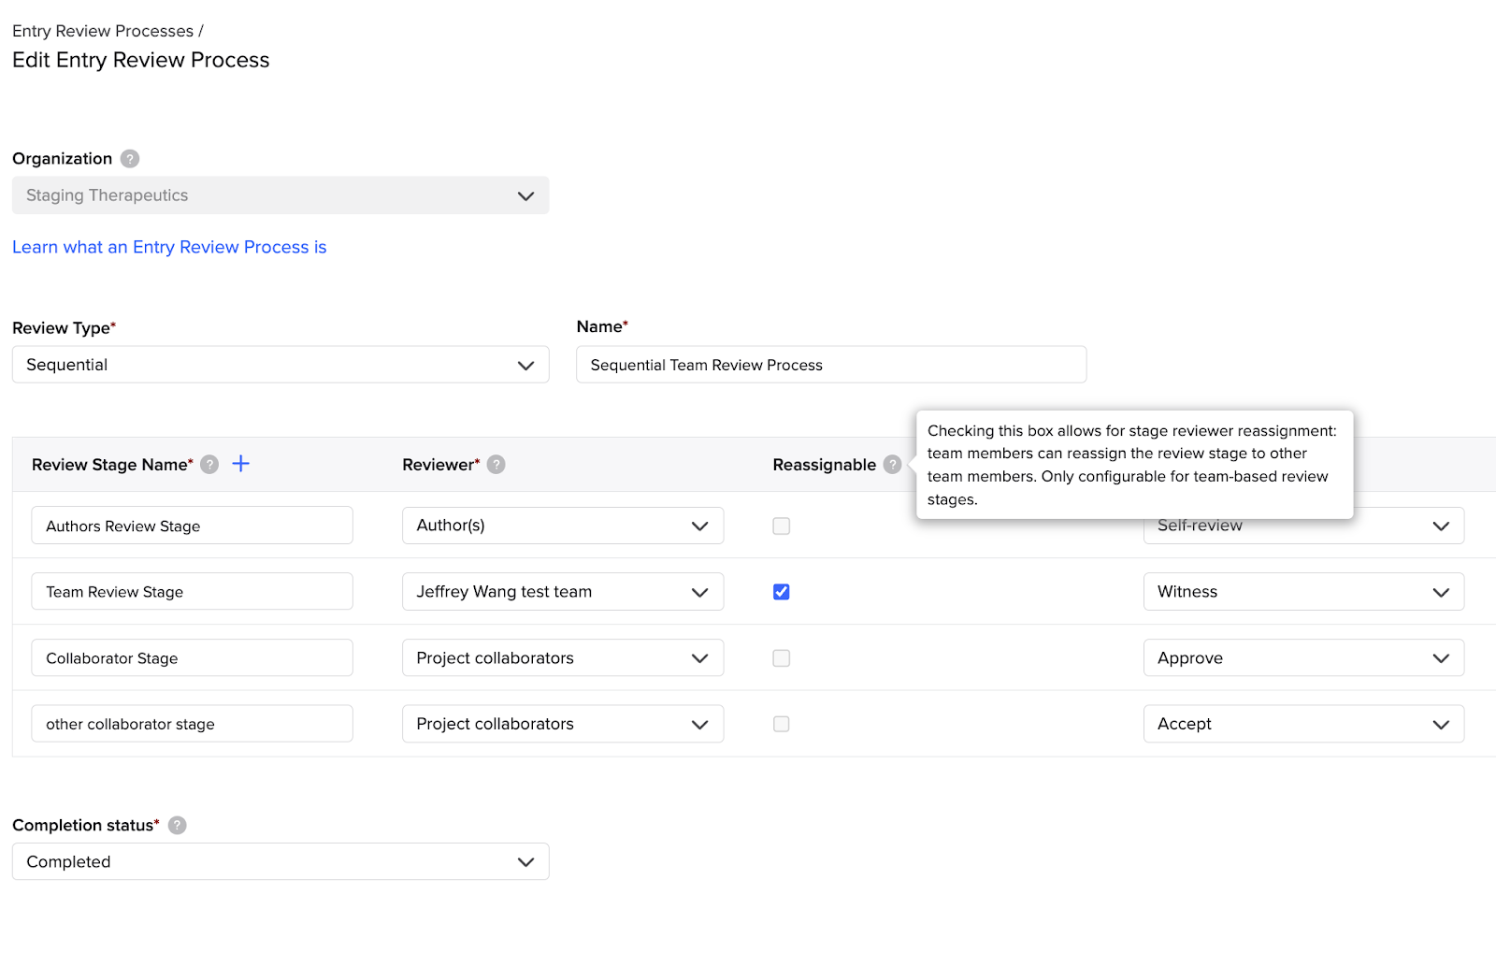1496x966 pixels.
Task: Click help icon beside Review Stage Name
Action: click(x=210, y=465)
